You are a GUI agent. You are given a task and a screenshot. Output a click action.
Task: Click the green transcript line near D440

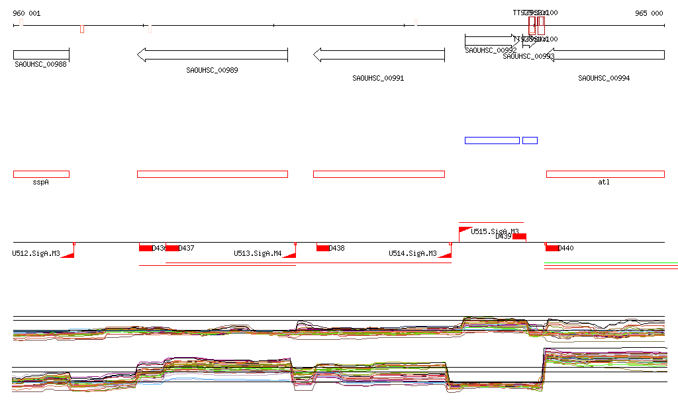click(x=611, y=263)
